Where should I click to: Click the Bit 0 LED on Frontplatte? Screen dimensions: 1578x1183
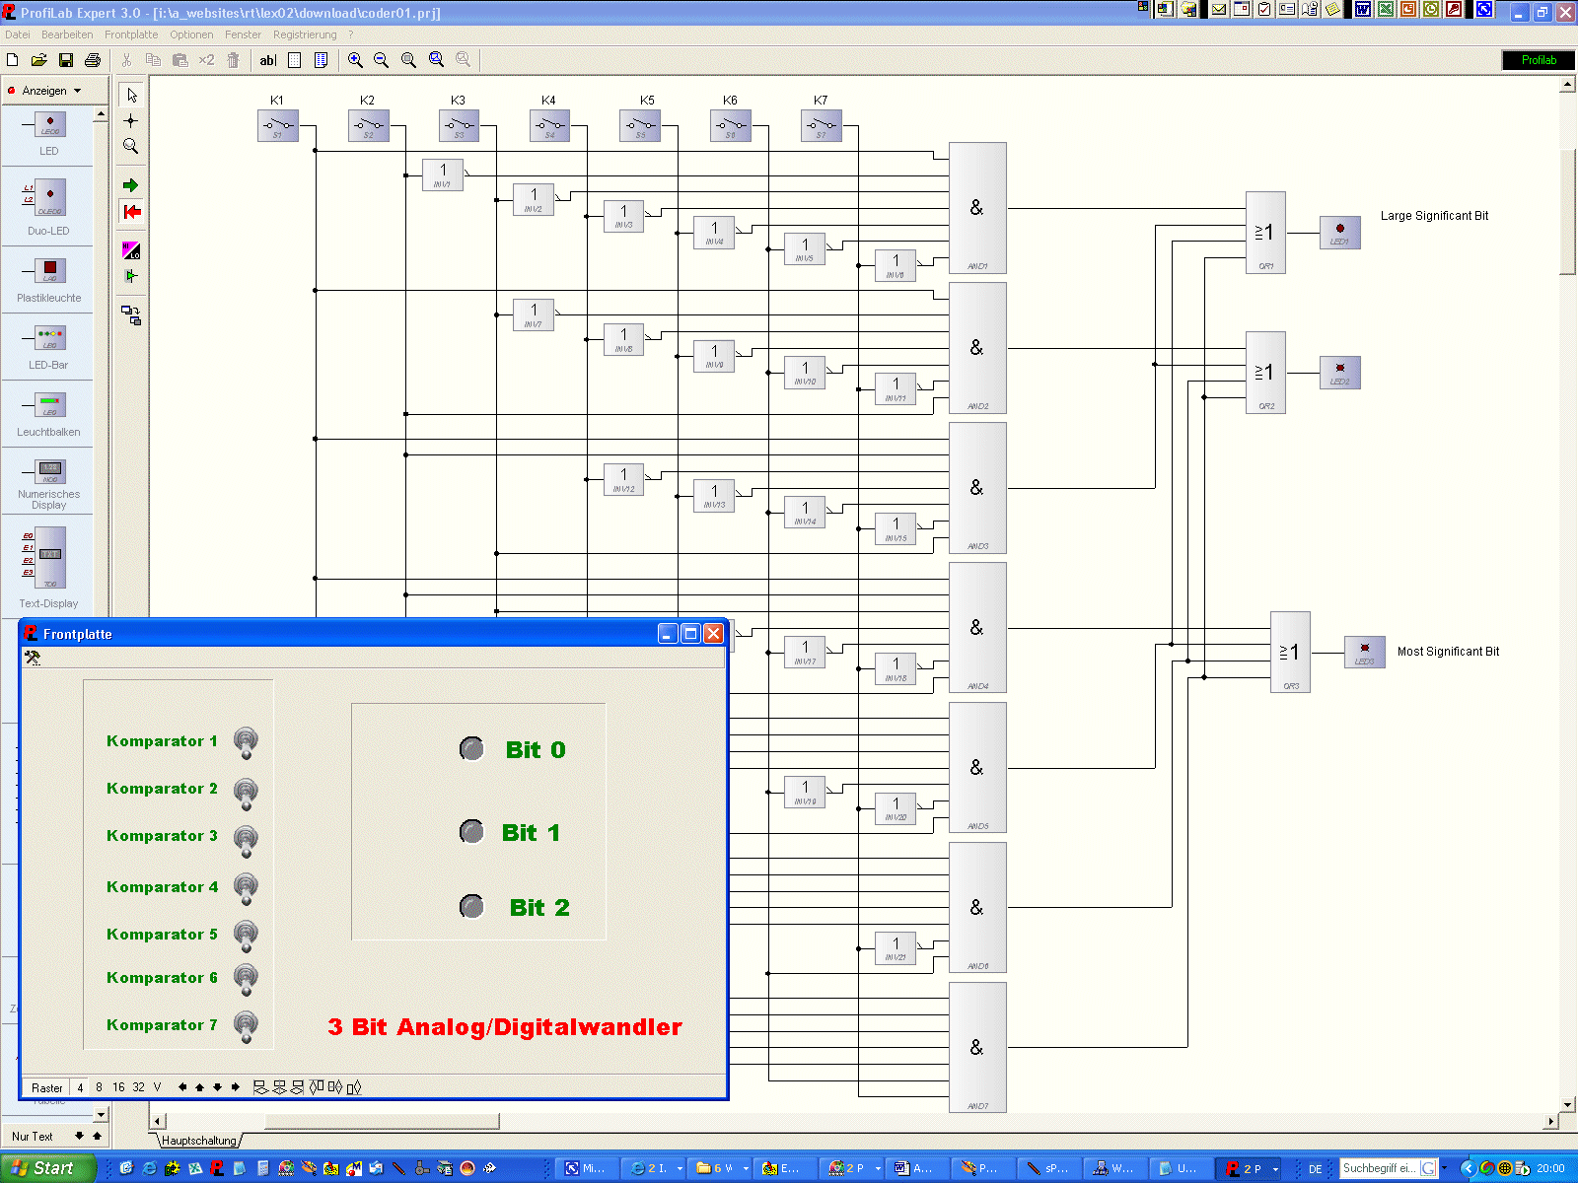(x=472, y=749)
